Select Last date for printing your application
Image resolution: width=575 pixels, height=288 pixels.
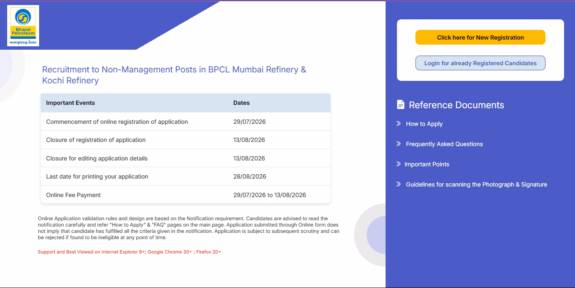97,176
